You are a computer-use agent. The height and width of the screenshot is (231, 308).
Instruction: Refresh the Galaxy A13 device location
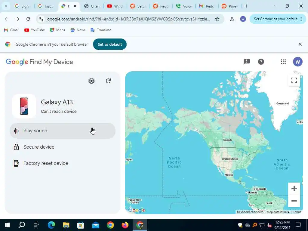(x=108, y=81)
